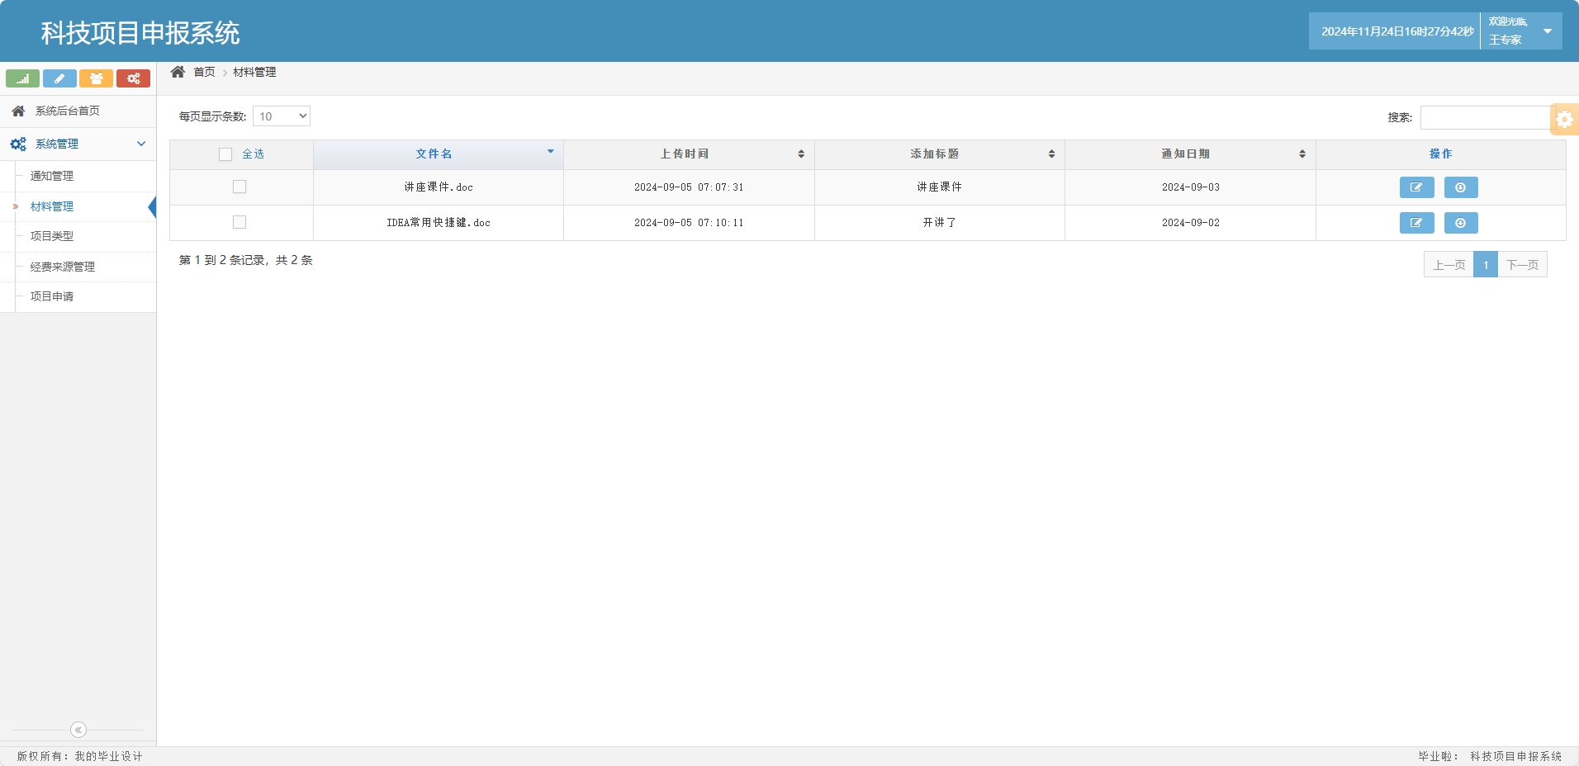Viewport: 1579px width, 766px height.
Task: Click the green signal-bars shortcut button
Action: [22, 78]
